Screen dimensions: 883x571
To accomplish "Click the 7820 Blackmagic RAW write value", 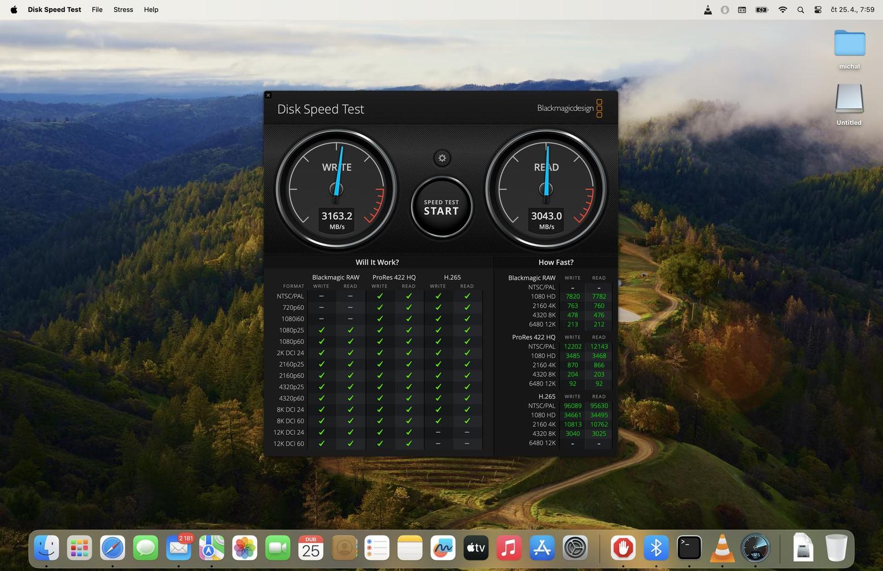I will click(572, 297).
